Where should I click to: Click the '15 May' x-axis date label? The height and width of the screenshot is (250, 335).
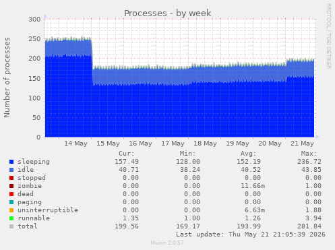pyautogui.click(x=108, y=144)
